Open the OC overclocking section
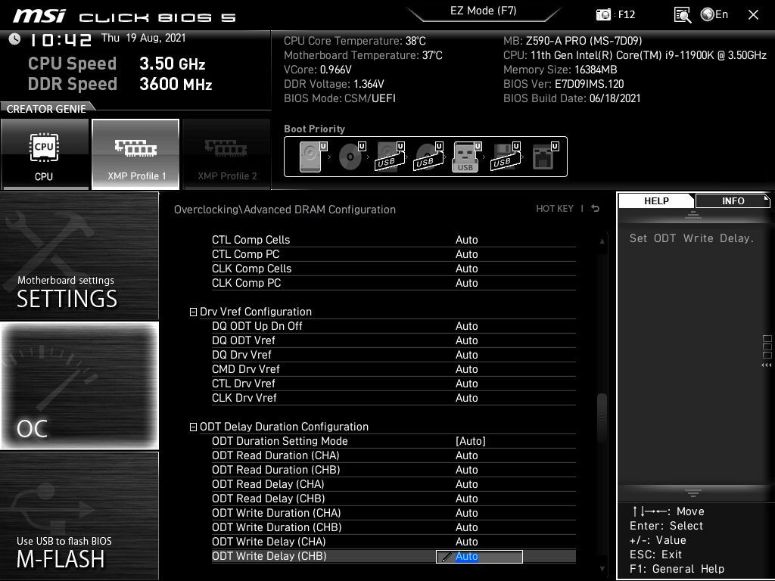The height and width of the screenshot is (581, 775). click(79, 386)
